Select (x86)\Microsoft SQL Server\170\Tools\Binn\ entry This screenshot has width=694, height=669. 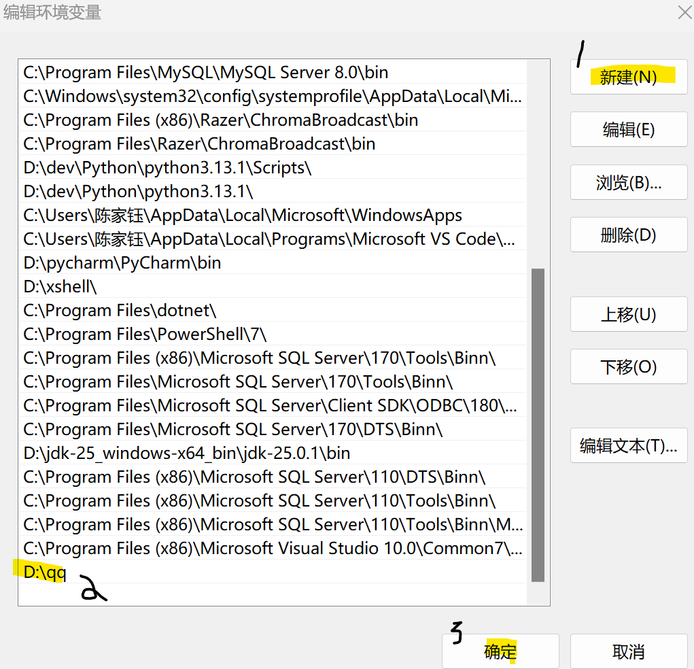coord(272,358)
